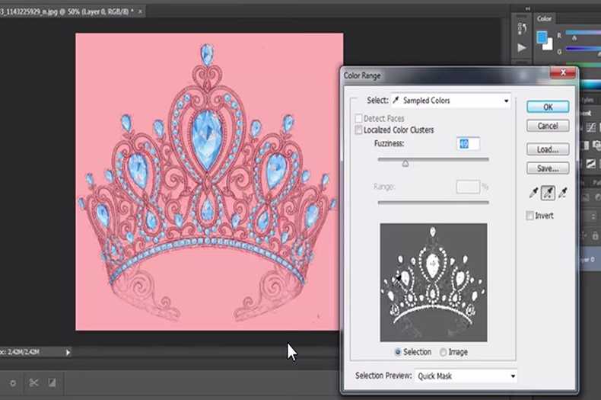This screenshot has width=601, height=400.
Task: Check the Invert checkbox
Action: tap(529, 216)
